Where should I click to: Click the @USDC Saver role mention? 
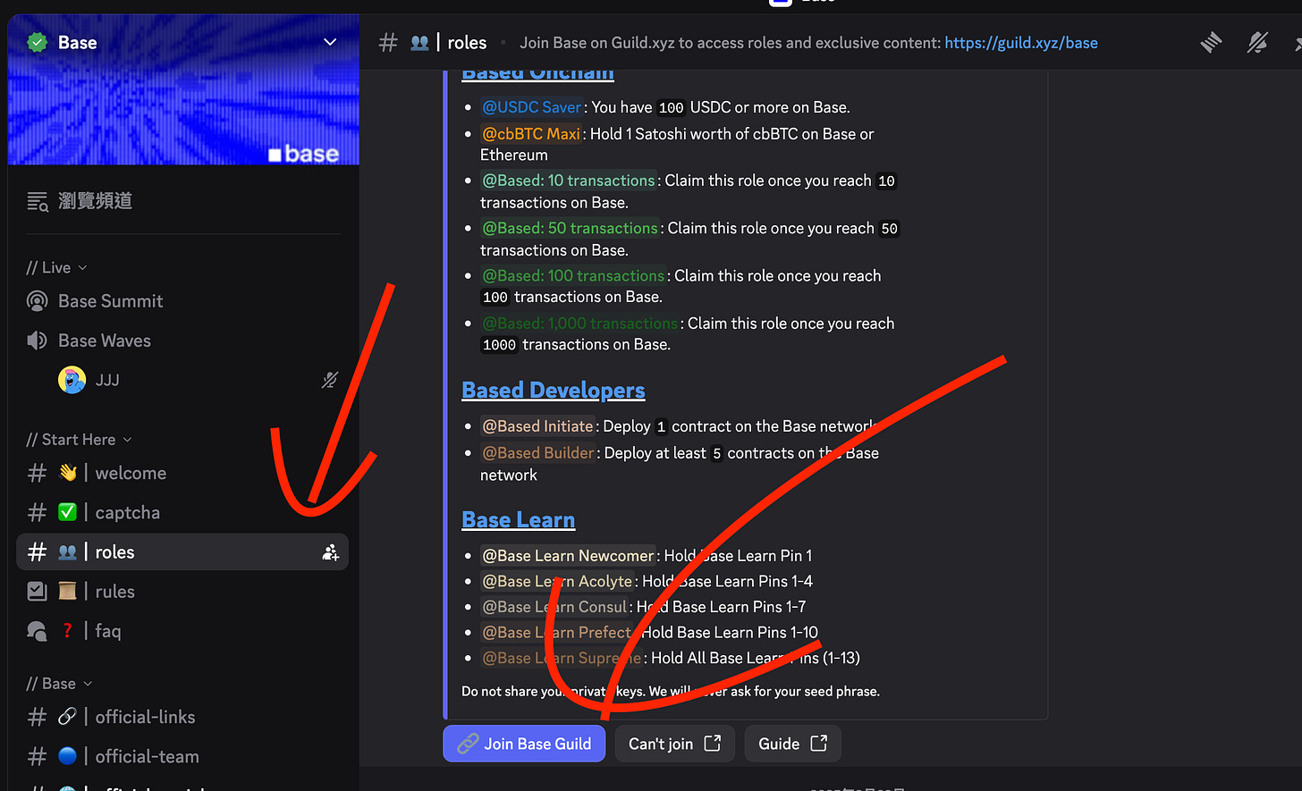(x=532, y=107)
